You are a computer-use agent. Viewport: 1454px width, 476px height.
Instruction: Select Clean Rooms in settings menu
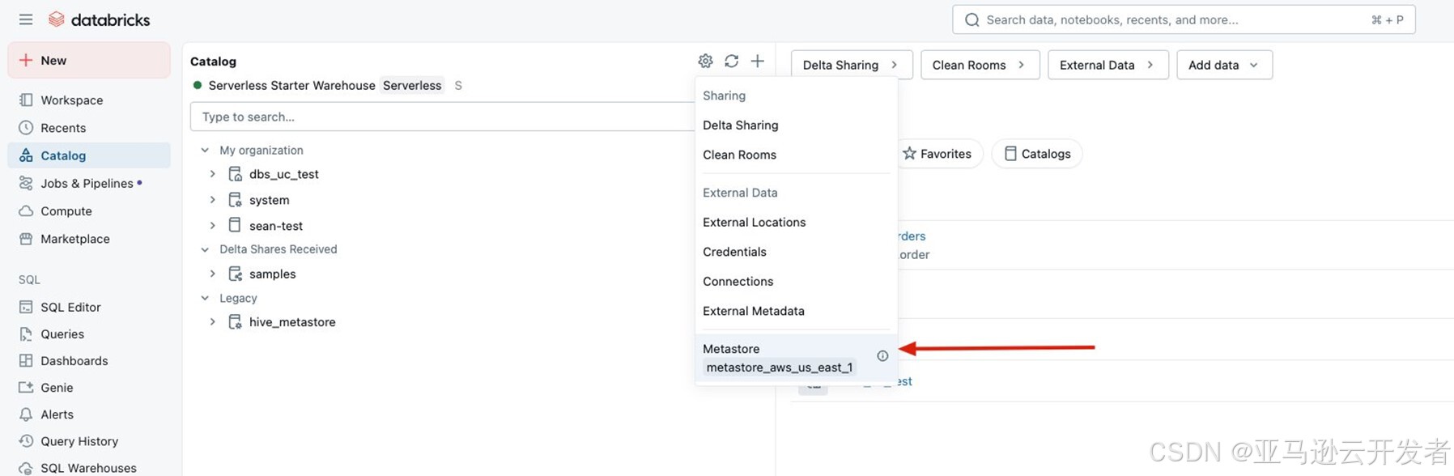pyautogui.click(x=796, y=155)
